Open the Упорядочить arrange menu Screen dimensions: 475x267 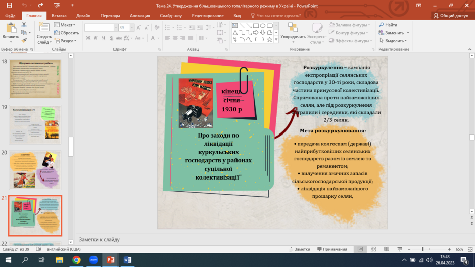pyautogui.click(x=293, y=33)
